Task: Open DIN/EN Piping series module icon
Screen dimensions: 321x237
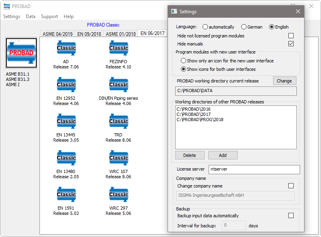Action: pyautogui.click(x=118, y=85)
